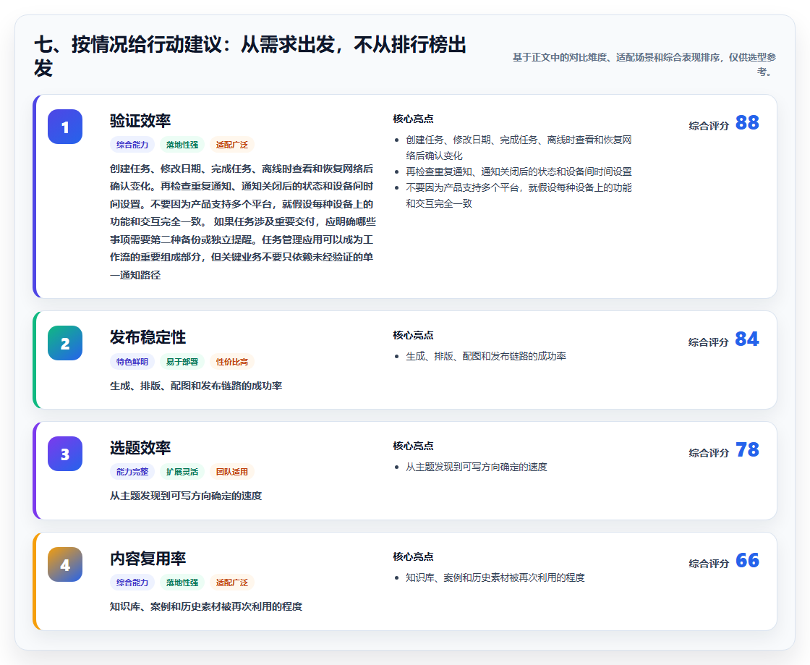The width and height of the screenshot is (810, 665).
Task: Click 核心亮点 heading in 发布稳定性 card
Action: point(413,335)
